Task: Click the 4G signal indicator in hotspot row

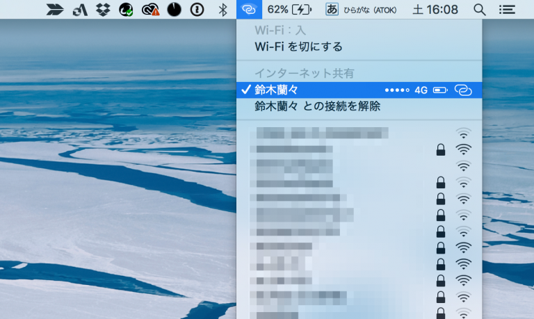Action: coord(421,90)
